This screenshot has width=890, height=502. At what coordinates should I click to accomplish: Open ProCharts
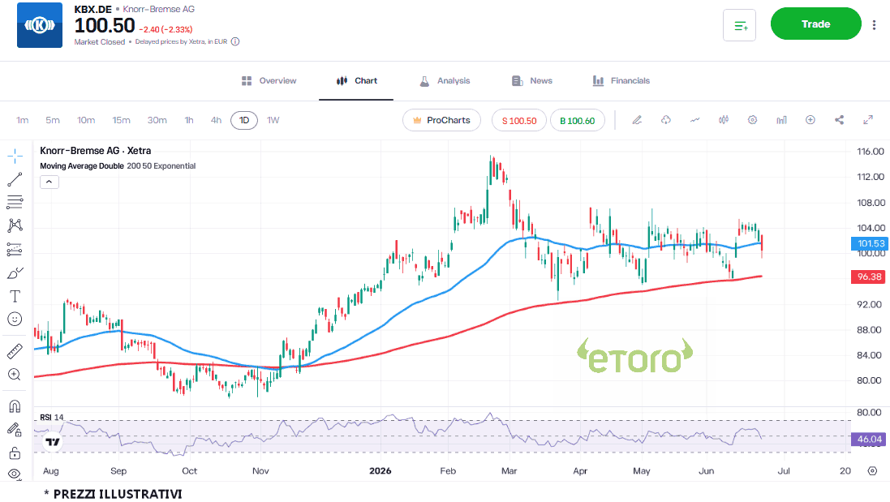(x=441, y=120)
